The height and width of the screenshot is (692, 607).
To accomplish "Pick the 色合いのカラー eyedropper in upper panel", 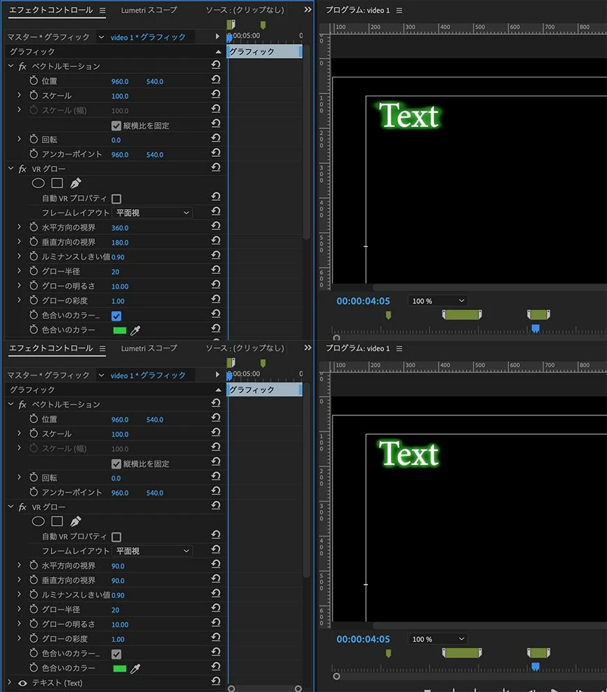I will (x=135, y=330).
